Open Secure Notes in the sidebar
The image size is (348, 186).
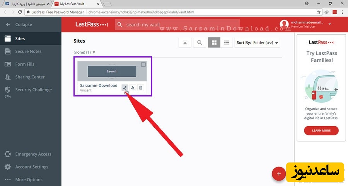pos(28,51)
